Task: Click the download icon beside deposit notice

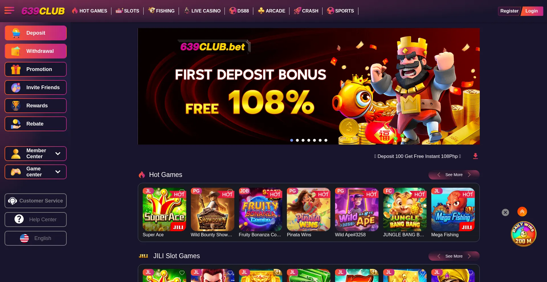Action: point(475,156)
